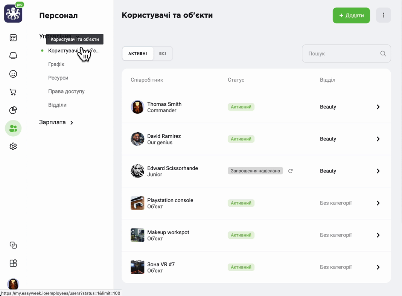
Task: Open the online booking laptop icon
Action: pos(13,56)
